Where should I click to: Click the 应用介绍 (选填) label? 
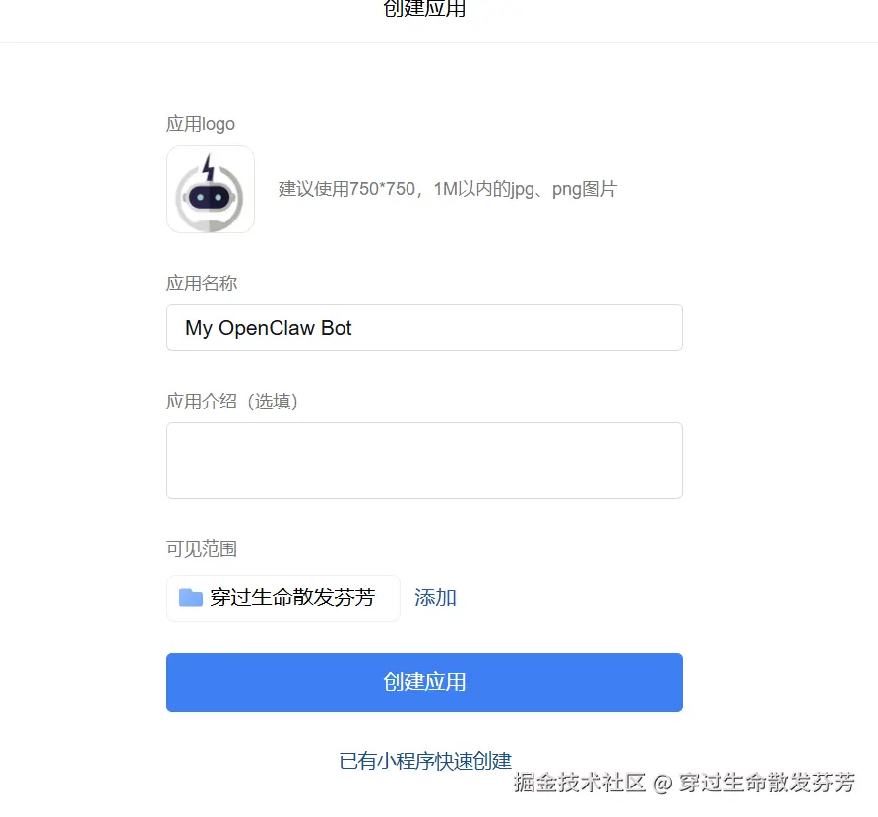click(x=232, y=402)
